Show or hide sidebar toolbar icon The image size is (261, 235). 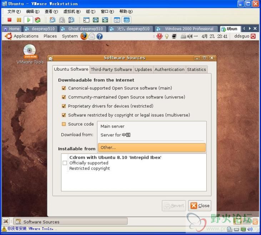click(x=86, y=20)
